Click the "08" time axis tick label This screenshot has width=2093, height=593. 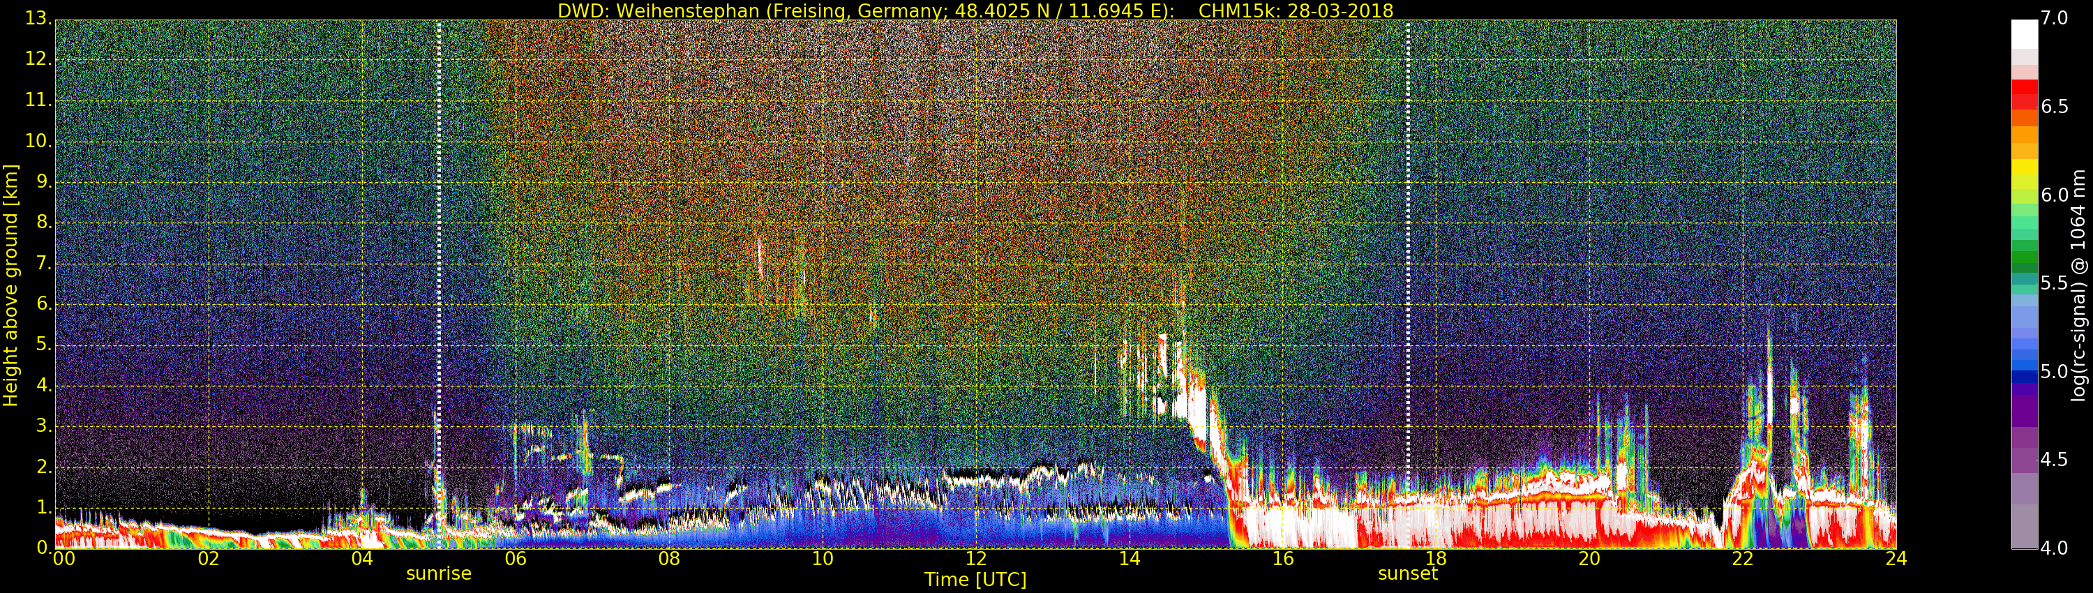(x=670, y=559)
